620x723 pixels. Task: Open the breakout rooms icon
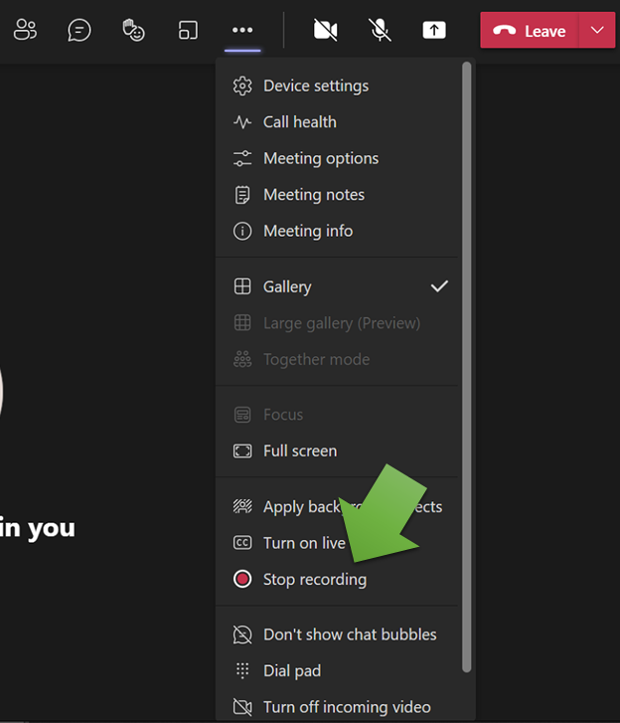pyautogui.click(x=188, y=31)
